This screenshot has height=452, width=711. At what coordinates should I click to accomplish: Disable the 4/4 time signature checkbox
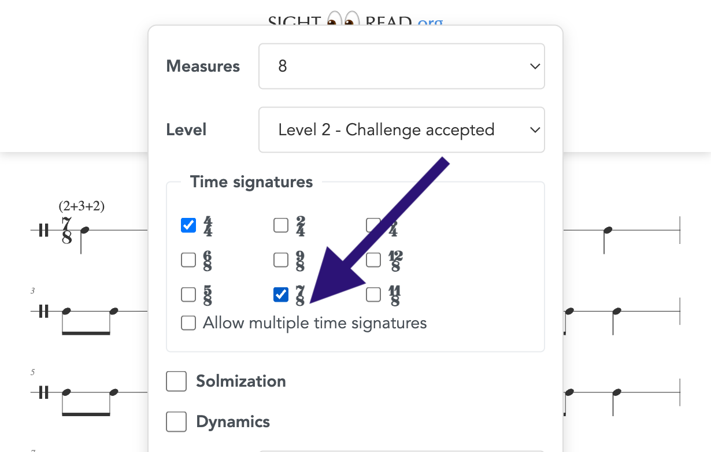coord(188,225)
